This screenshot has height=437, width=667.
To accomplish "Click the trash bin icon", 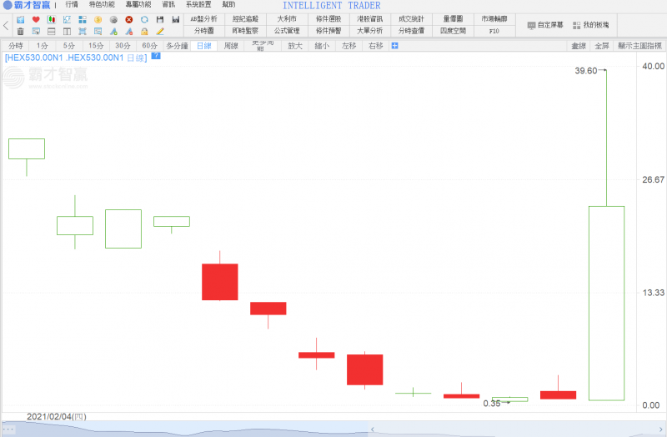I will [x=21, y=31].
